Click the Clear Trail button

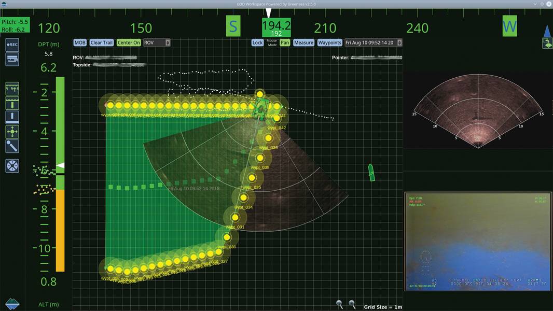[102, 43]
